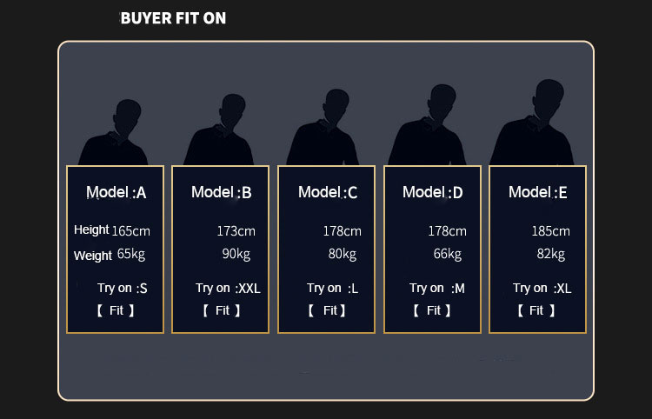Select Try on :M label

pyautogui.click(x=437, y=288)
